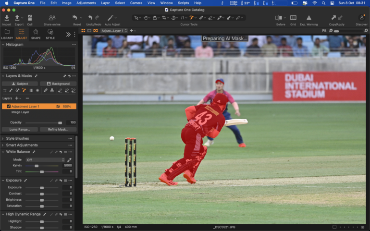Image resolution: width=370 pixels, height=231 pixels.
Task: Remove layer with minus button
Action: tap(27, 98)
